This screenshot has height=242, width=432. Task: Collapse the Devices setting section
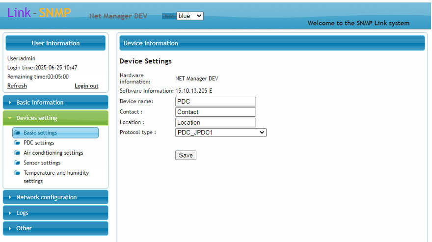55,118
